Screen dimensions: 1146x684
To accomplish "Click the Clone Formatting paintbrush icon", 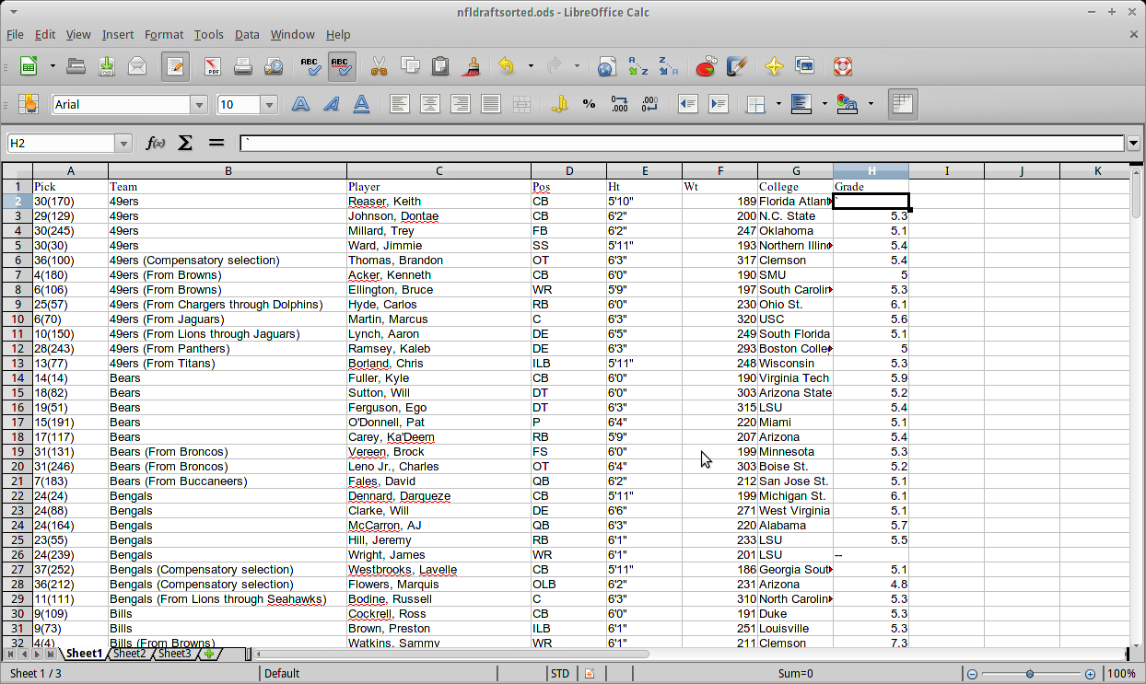I will (472, 66).
